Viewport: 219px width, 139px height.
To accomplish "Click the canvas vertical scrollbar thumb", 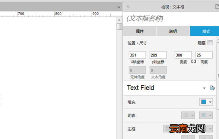I will (119, 26).
